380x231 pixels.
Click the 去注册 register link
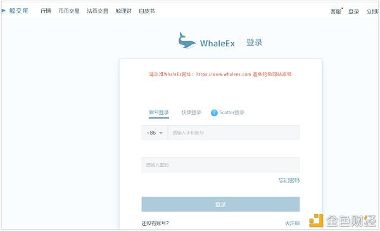point(292,223)
